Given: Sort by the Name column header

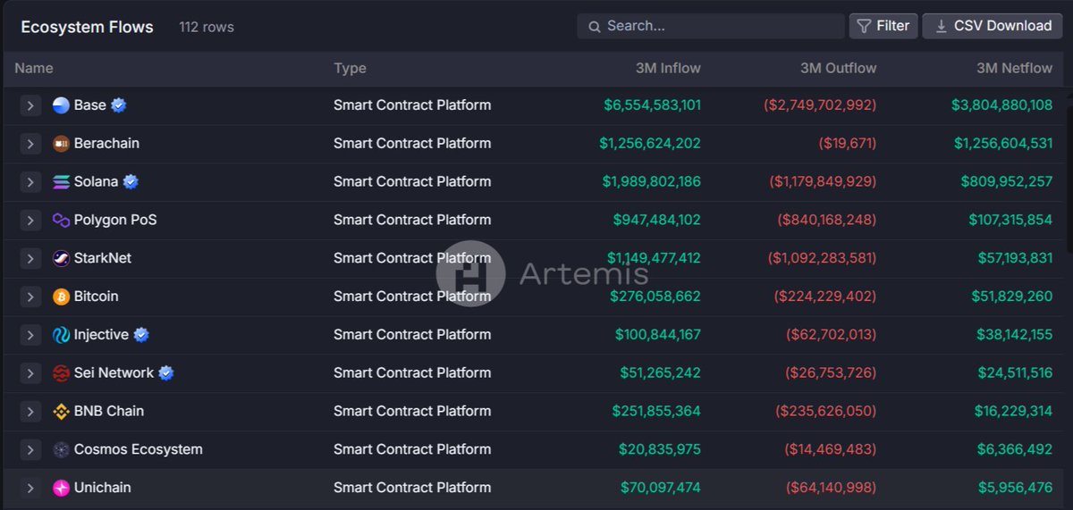Looking at the screenshot, I should coord(34,68).
